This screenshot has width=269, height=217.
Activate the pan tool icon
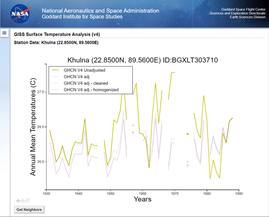[23, 201]
